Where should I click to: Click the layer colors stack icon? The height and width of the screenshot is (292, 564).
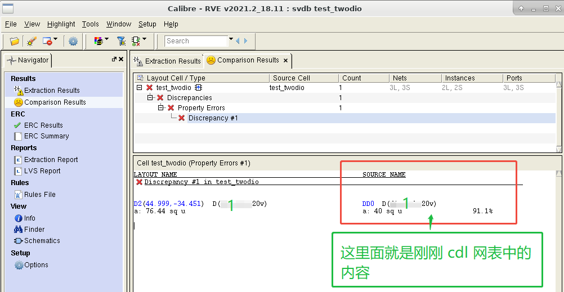(x=99, y=41)
